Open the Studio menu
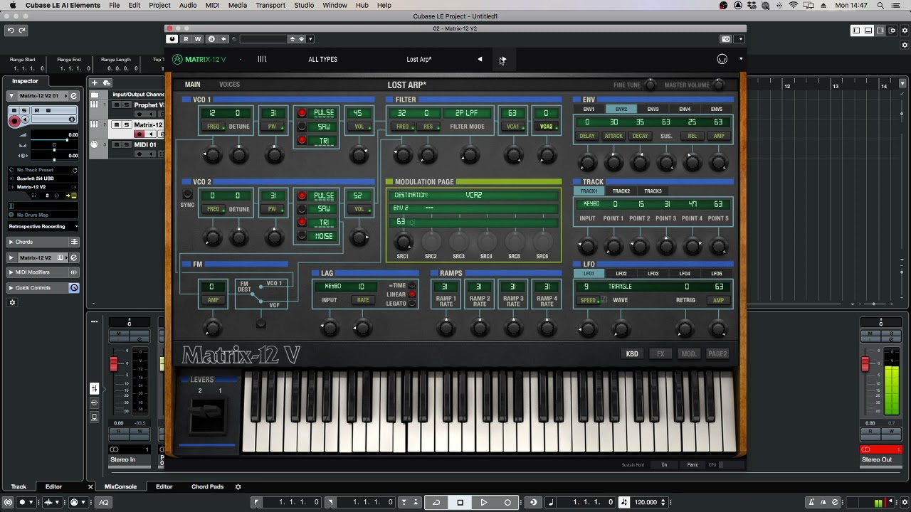The height and width of the screenshot is (512, 911). [x=304, y=5]
